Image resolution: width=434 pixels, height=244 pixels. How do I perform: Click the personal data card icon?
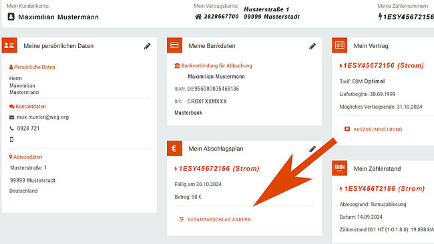(x=9, y=45)
